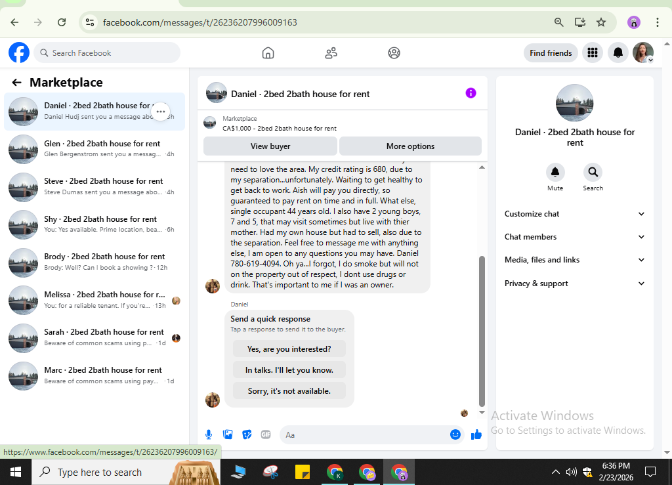Open the yellow Sticky Notes taskbar icon
This screenshot has height=485, width=672.
(303, 472)
